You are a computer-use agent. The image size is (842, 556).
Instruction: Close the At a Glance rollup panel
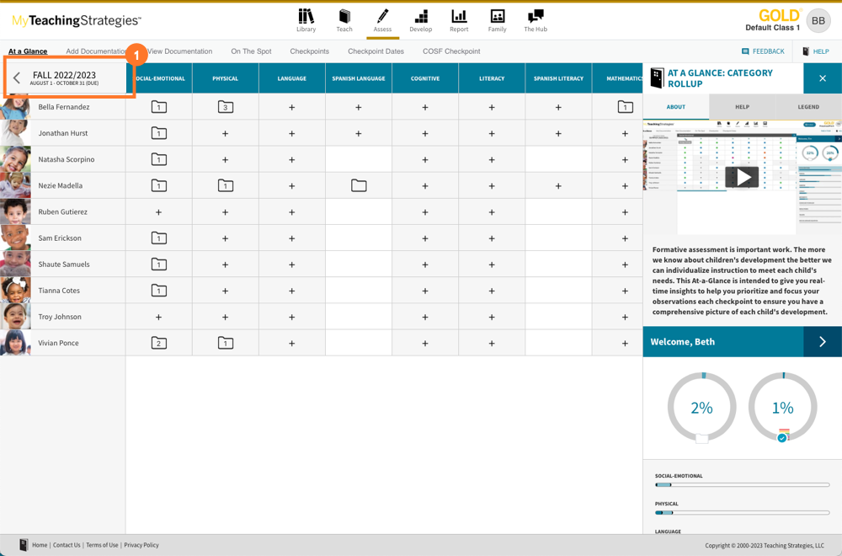tap(822, 78)
